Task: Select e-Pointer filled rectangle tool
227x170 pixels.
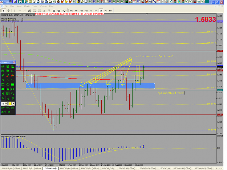Action: click(13, 84)
